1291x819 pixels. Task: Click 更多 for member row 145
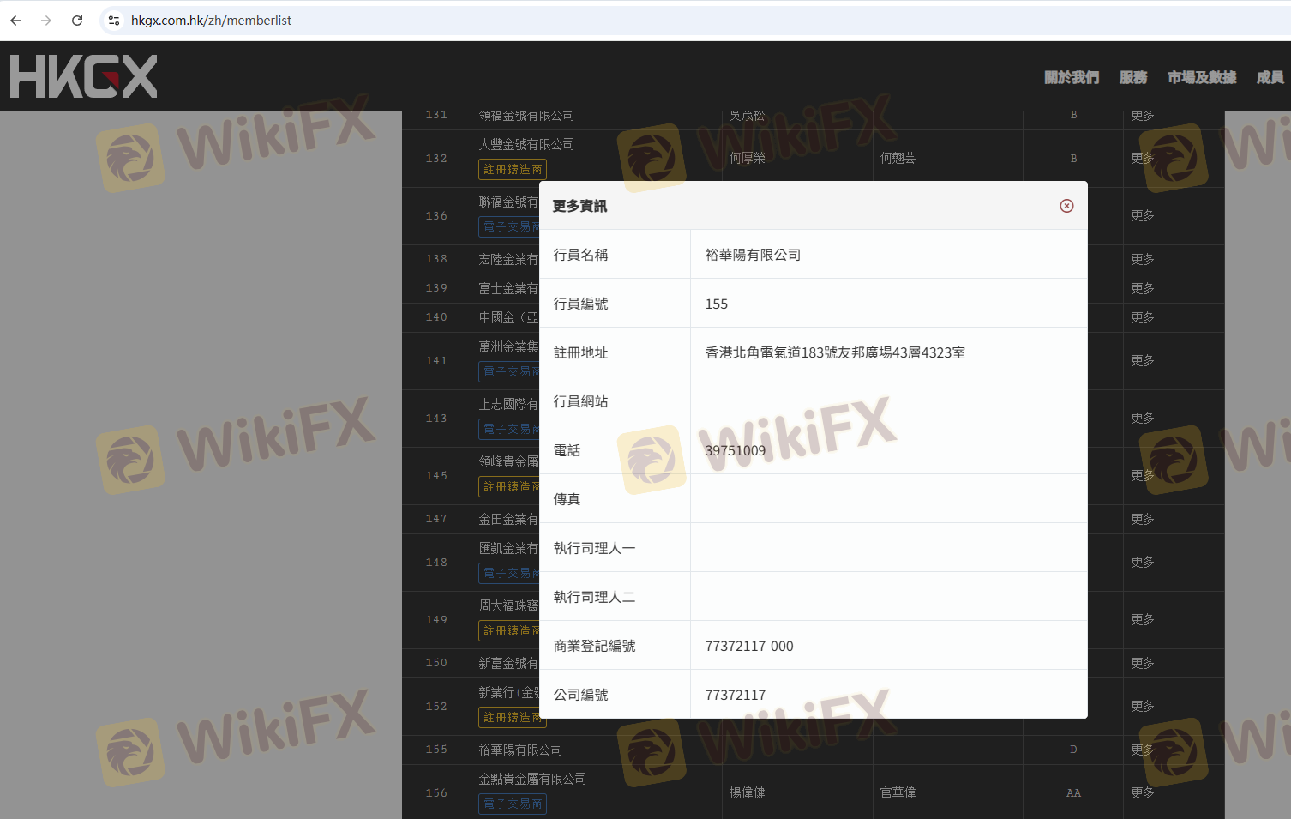point(1143,475)
